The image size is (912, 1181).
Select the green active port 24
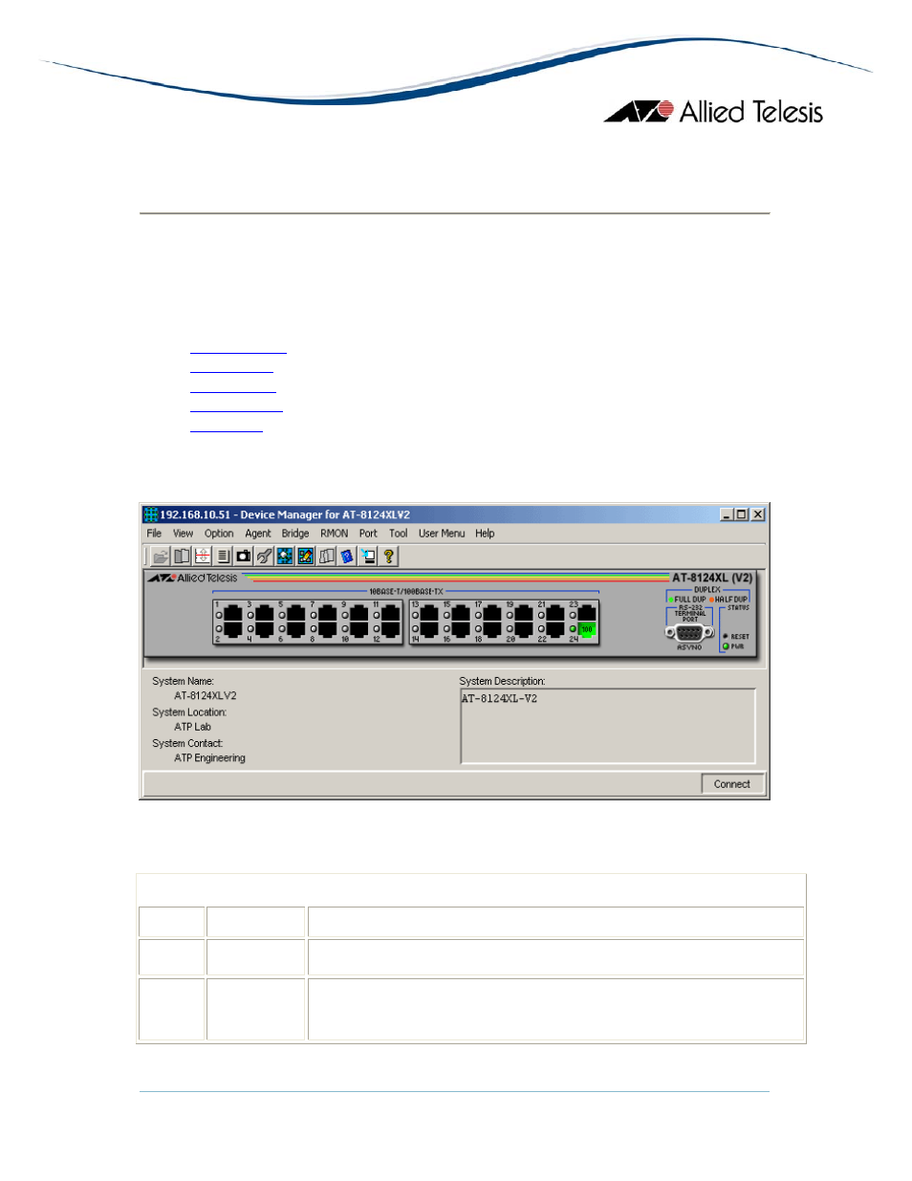click(x=587, y=629)
